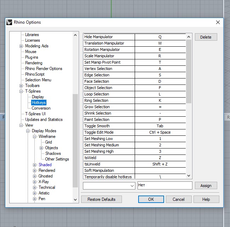Expand the Modeling Aids tree node
The height and width of the screenshot is (227, 230).
point(21,46)
